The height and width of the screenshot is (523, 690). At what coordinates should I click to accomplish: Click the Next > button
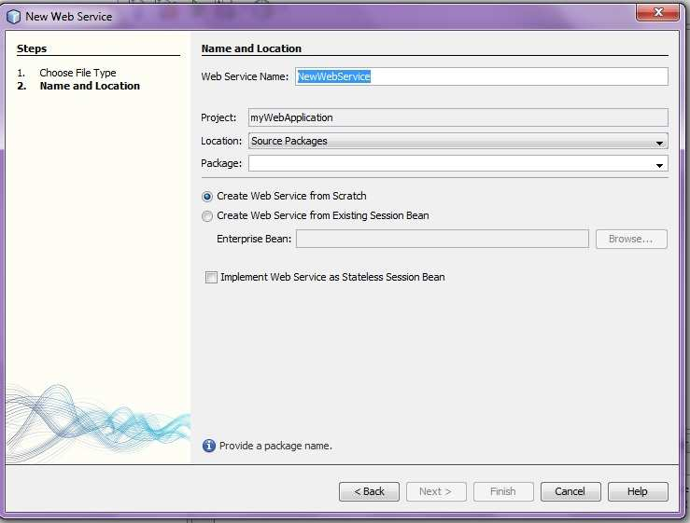click(x=436, y=491)
